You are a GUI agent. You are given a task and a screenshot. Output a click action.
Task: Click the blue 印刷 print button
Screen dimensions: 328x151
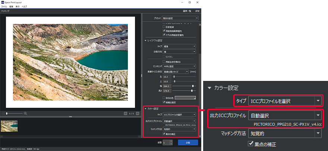[x=188, y=142]
